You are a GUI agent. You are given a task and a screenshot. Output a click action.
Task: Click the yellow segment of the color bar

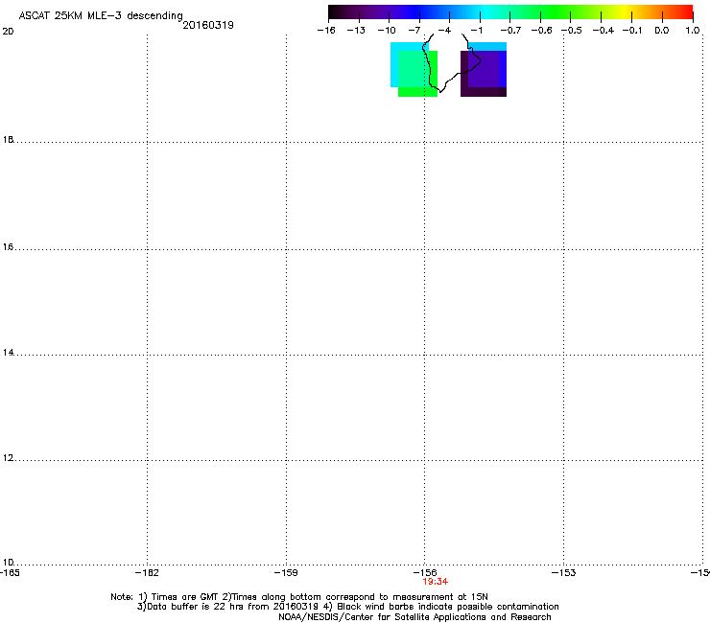[x=625, y=12]
